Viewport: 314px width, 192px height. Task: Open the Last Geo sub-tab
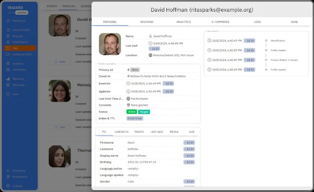click(157, 132)
